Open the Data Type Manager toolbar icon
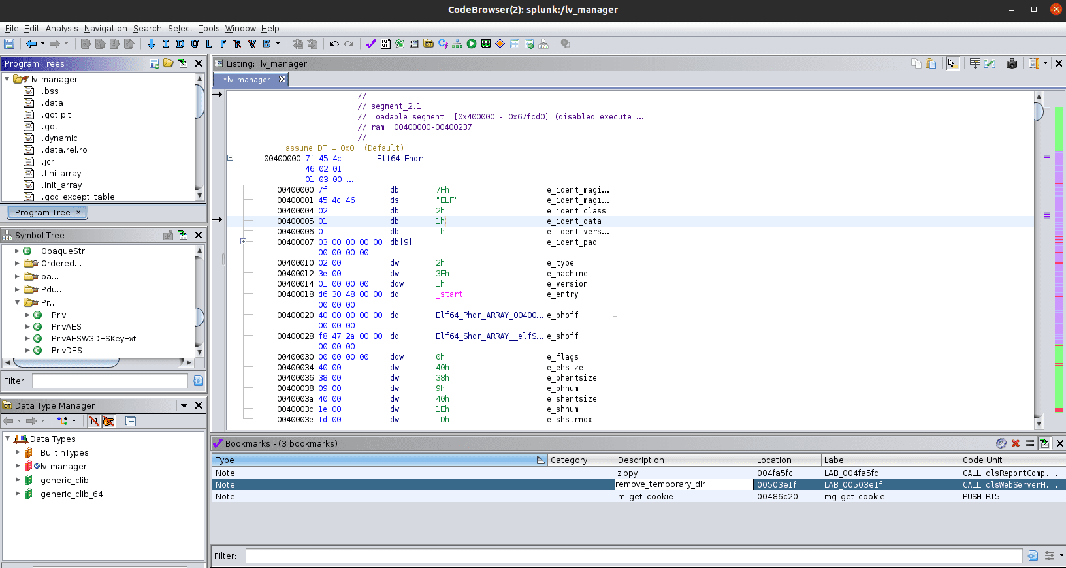 pos(428,44)
